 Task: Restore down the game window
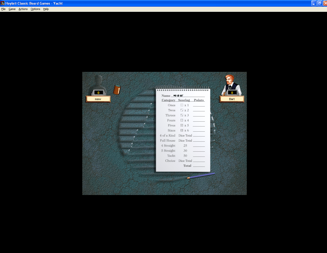[x=320, y=3]
